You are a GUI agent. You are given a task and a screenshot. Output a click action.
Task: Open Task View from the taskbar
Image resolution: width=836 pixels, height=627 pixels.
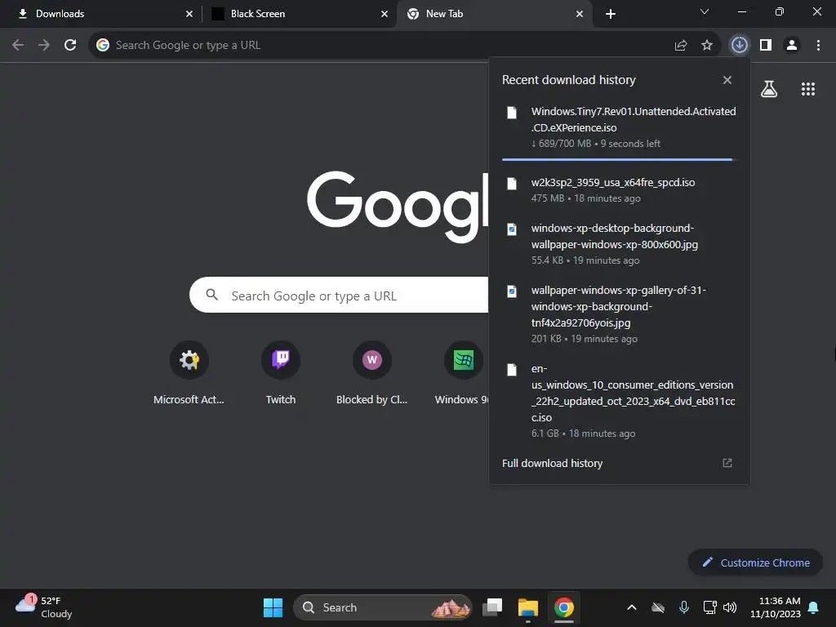pos(492,607)
